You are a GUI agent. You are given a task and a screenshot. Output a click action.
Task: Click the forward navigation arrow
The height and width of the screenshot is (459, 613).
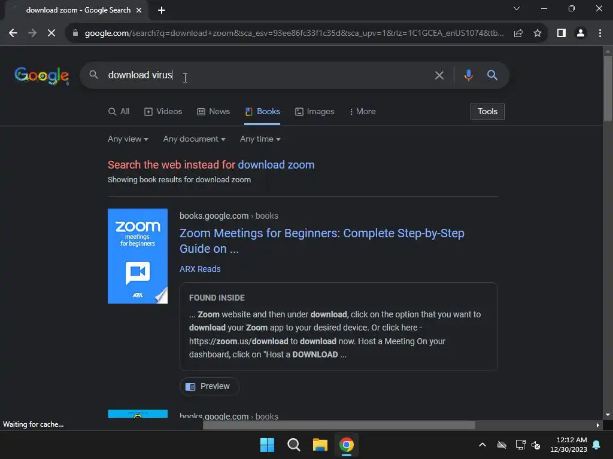coord(32,33)
